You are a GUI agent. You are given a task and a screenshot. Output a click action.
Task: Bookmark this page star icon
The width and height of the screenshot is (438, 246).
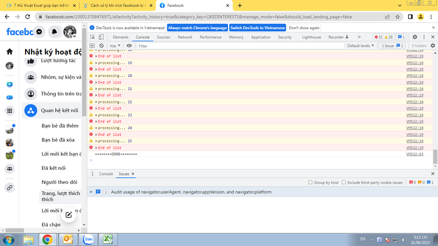click(398, 17)
